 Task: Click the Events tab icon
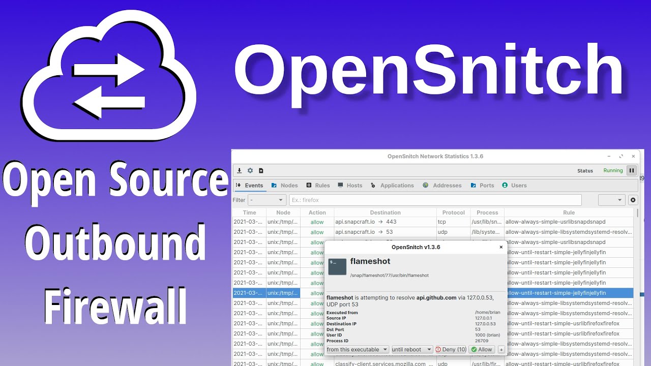pyautogui.click(x=238, y=186)
